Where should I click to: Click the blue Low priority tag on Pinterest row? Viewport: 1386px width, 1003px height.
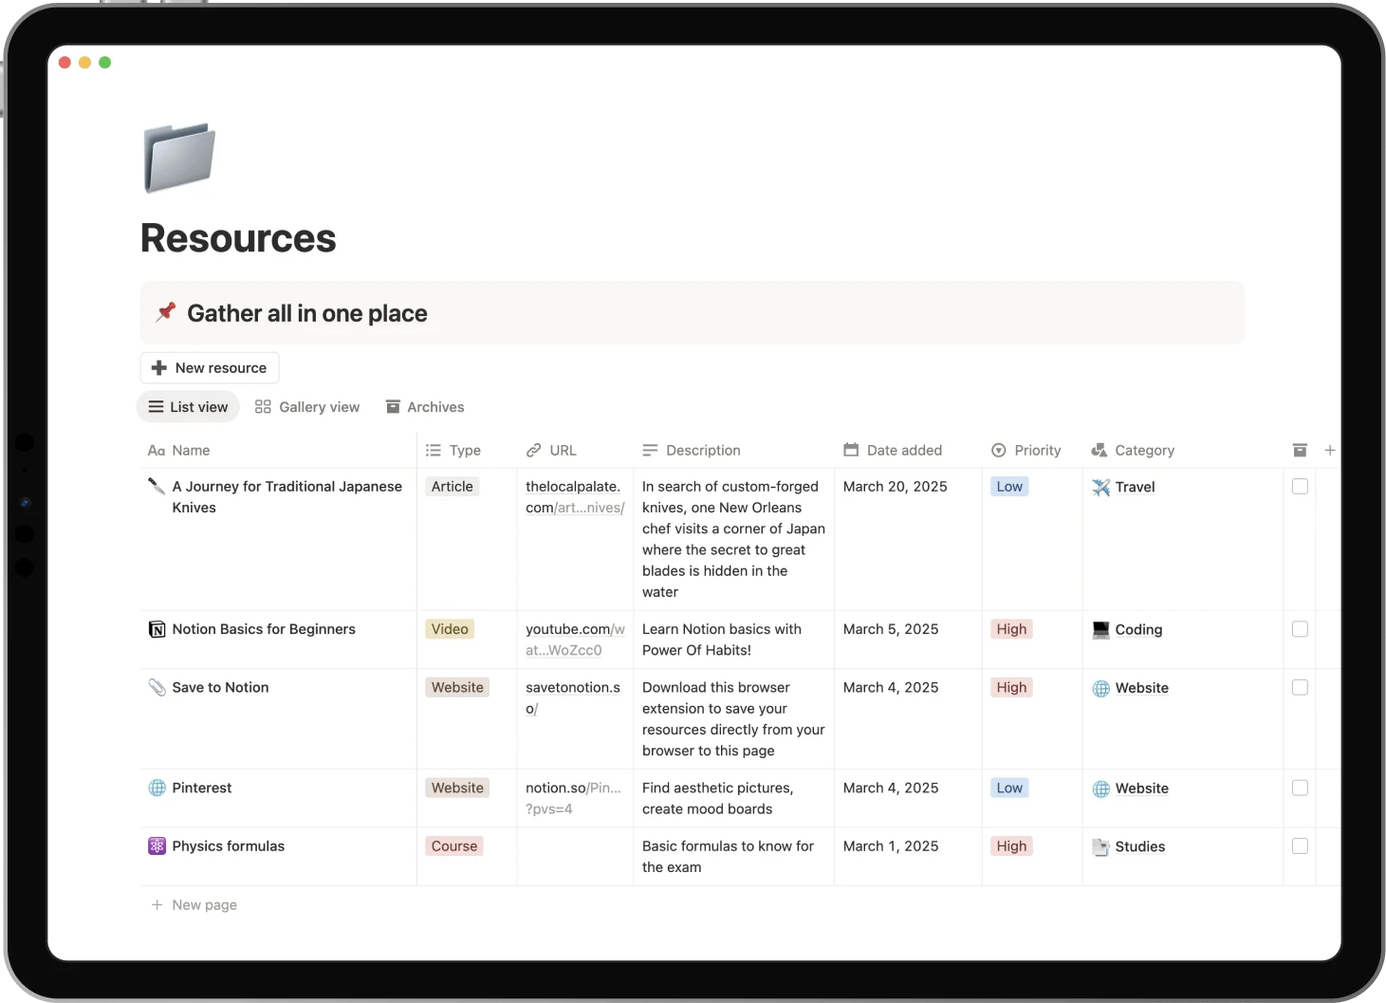point(1008,788)
